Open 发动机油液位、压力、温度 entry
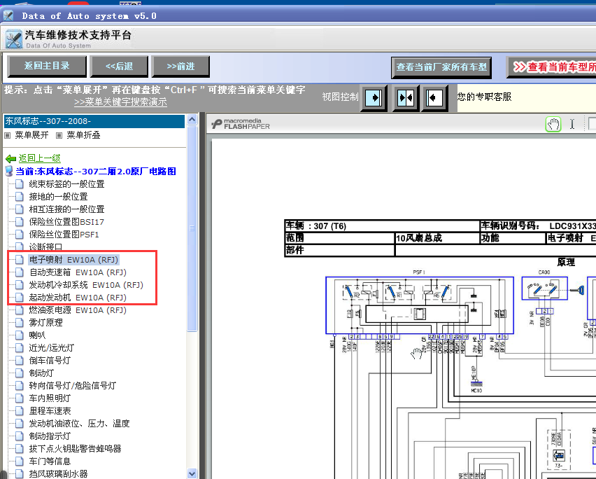The image size is (596, 479). click(80, 424)
